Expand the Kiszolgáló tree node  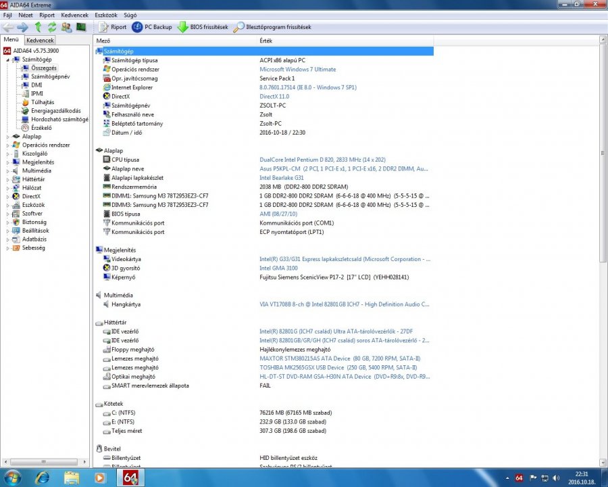pos(7,154)
